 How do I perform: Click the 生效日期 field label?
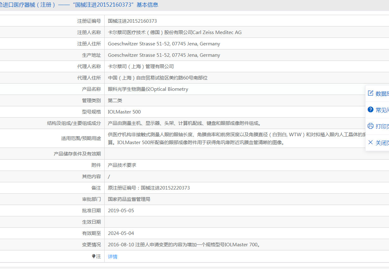coord(92,222)
